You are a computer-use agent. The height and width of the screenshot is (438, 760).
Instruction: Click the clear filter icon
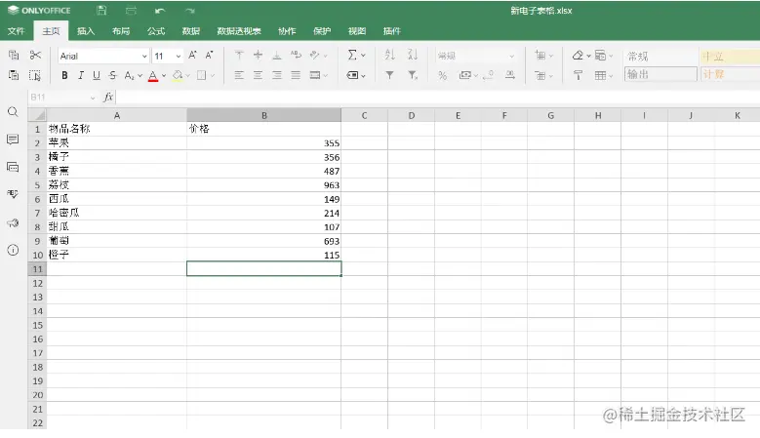pyautogui.click(x=413, y=75)
